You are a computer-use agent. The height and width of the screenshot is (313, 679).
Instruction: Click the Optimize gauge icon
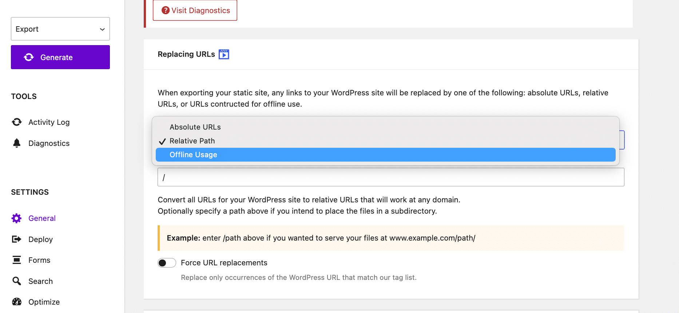pyautogui.click(x=17, y=302)
